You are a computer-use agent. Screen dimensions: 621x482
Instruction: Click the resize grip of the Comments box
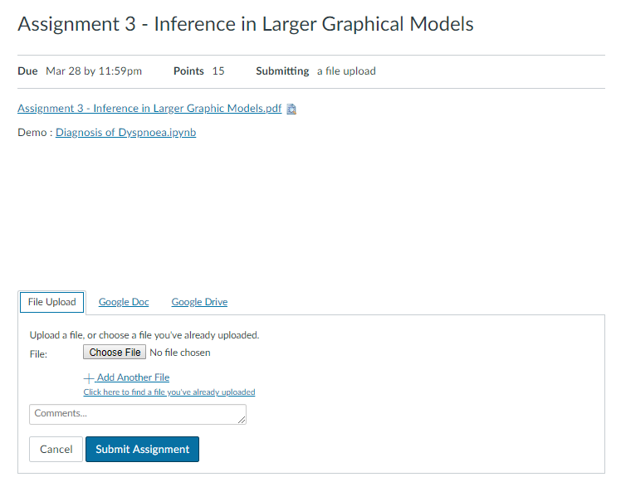click(242, 420)
